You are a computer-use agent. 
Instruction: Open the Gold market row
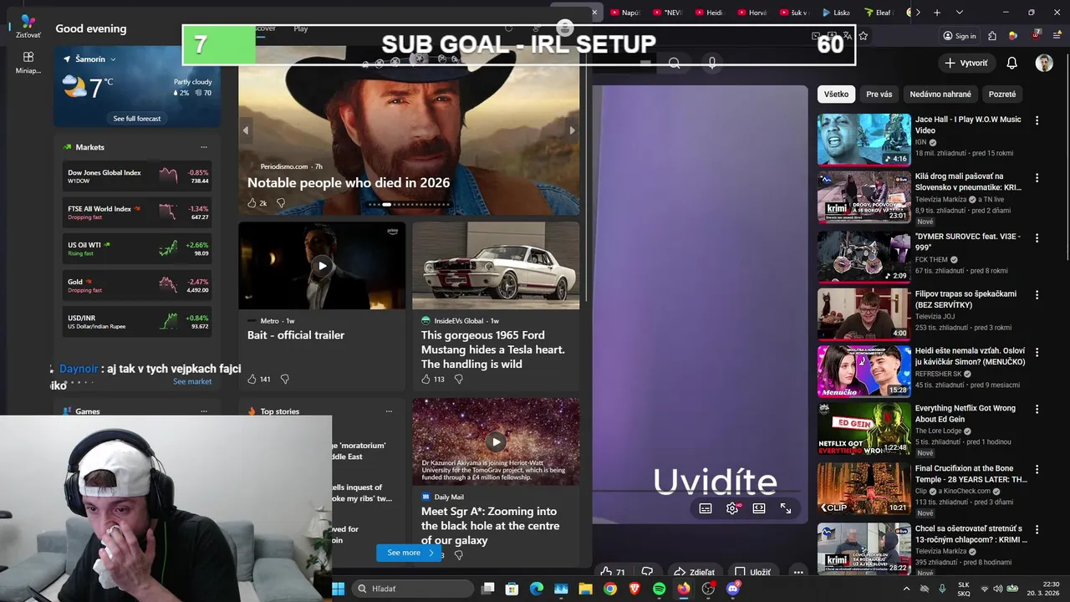point(138,285)
